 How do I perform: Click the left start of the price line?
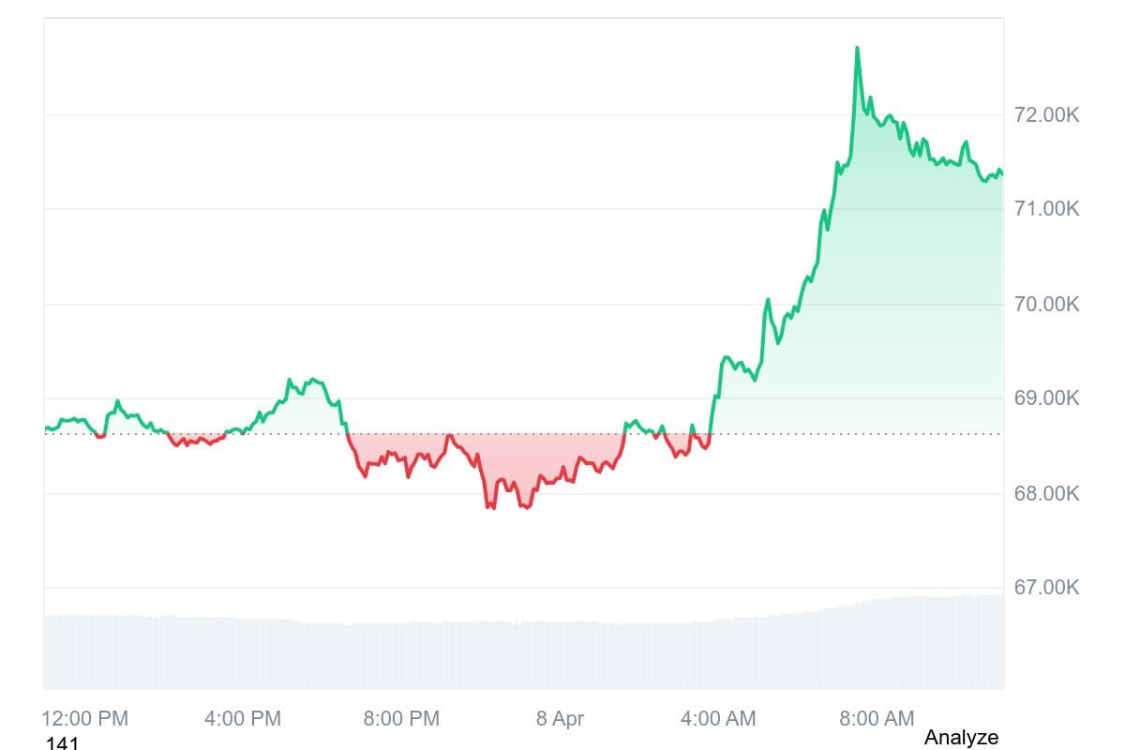pyautogui.click(x=45, y=428)
